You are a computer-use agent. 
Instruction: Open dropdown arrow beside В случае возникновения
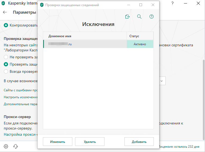162,81
